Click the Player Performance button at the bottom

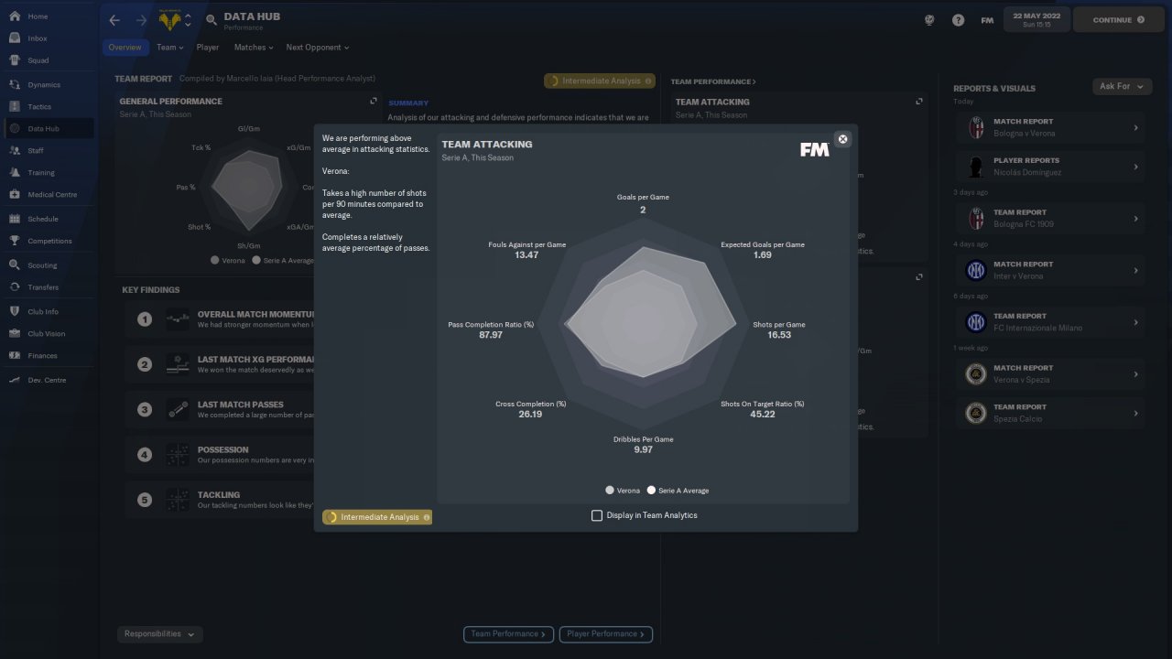[x=605, y=634]
